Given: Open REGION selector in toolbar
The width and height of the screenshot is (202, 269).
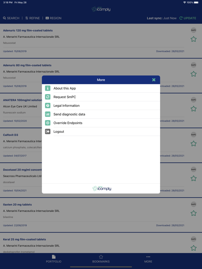Looking at the screenshot, I should (53, 18).
